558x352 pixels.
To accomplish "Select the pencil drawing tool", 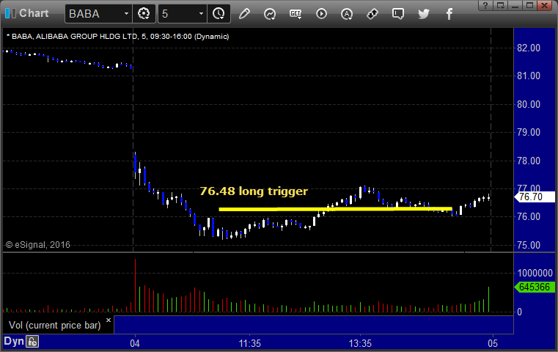I will click(x=244, y=14).
